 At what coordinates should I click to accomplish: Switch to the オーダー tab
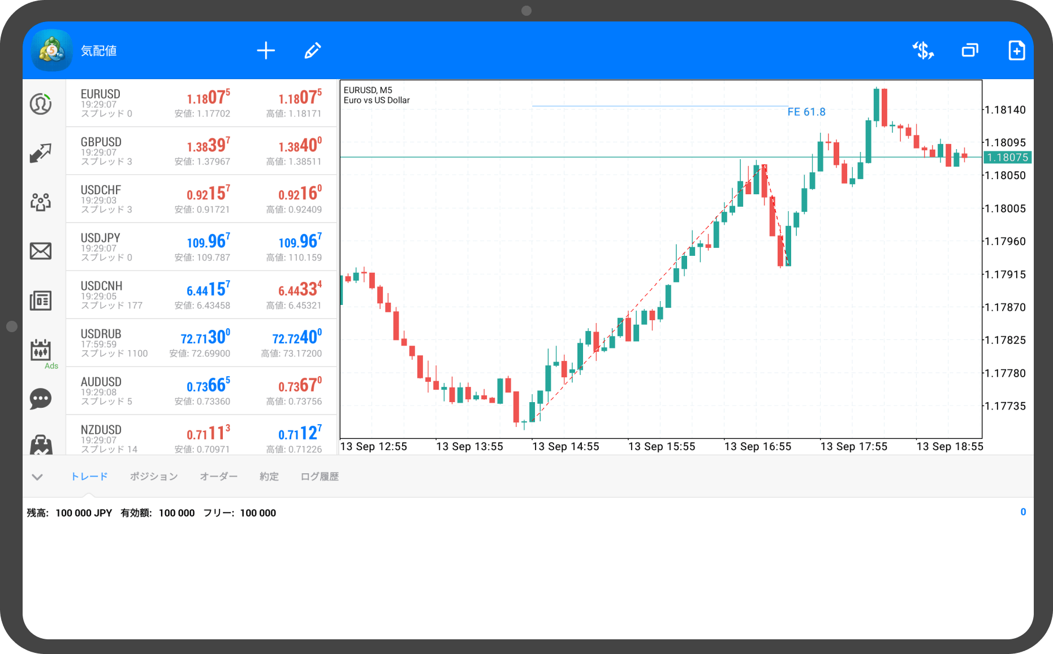coord(219,477)
